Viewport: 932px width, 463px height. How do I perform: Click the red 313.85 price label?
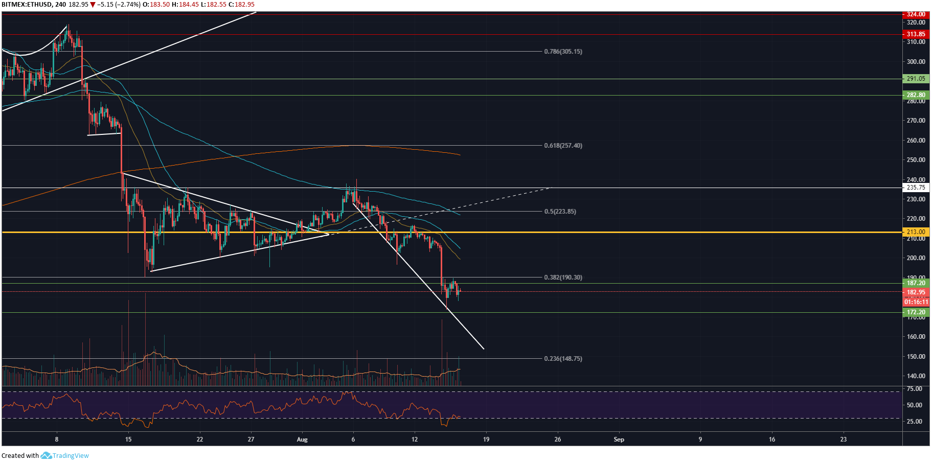click(x=916, y=34)
